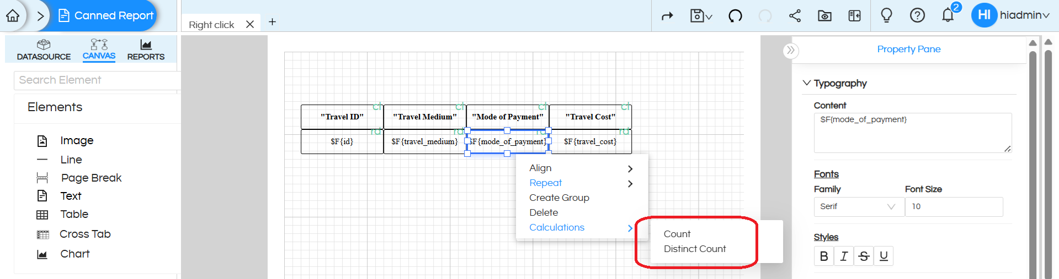The image size is (1059, 279).
Task: Select the "Mode of Payment" header cell
Action: [x=508, y=117]
